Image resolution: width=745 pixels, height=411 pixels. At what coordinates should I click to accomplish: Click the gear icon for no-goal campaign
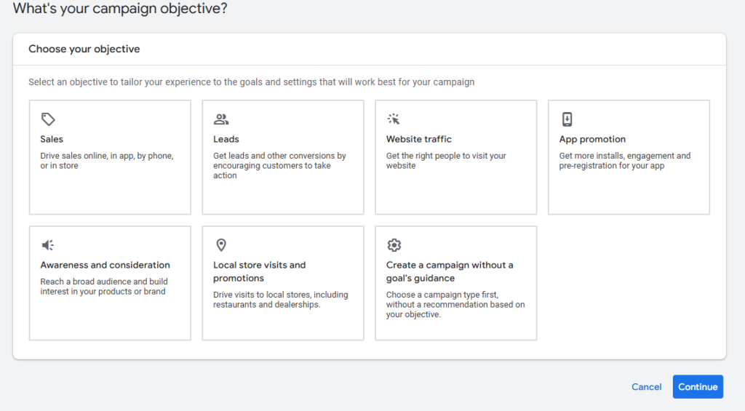(x=394, y=245)
